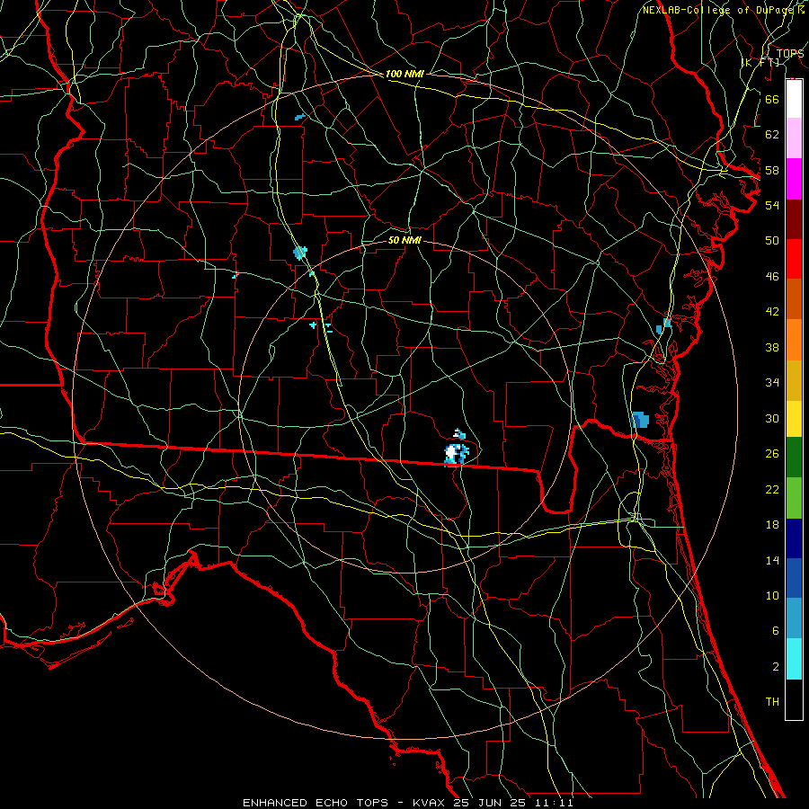Screen dimensions: 809x809
Task: Click the '50 NMI' range ring label
Action: (404, 240)
